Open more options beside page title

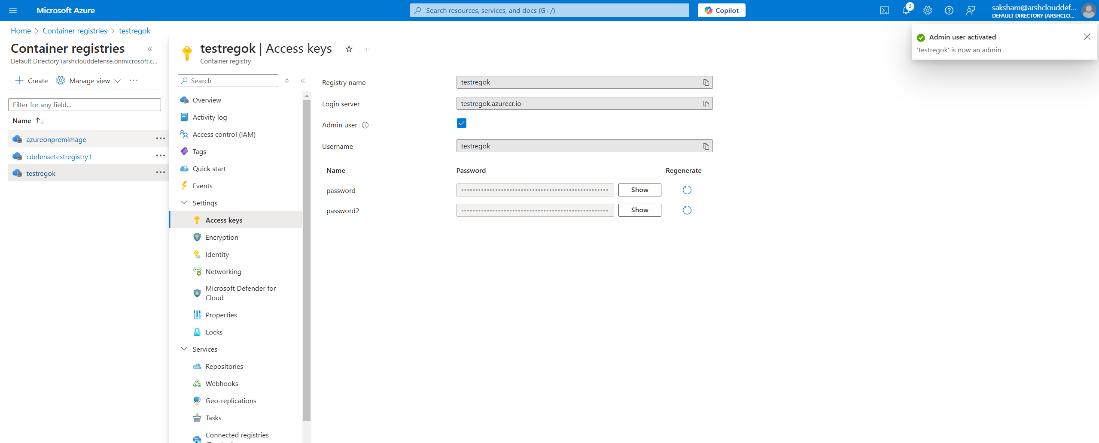[366, 49]
